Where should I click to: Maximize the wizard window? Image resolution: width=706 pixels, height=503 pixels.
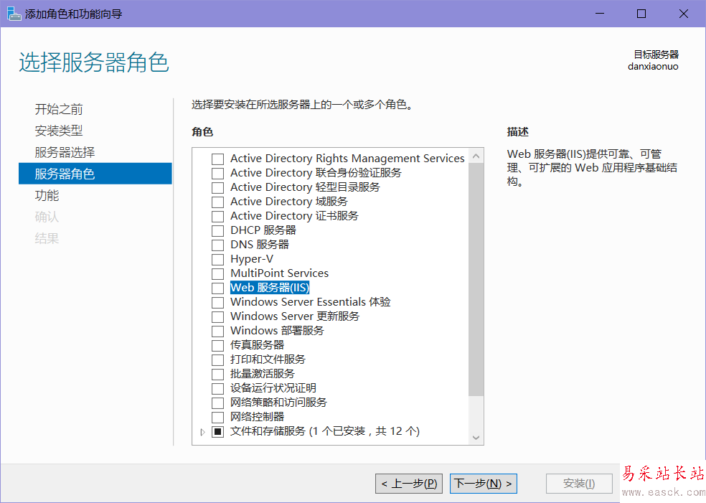[x=641, y=14]
